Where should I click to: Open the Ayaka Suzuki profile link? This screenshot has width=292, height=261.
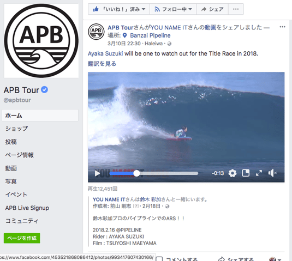pos(105,53)
